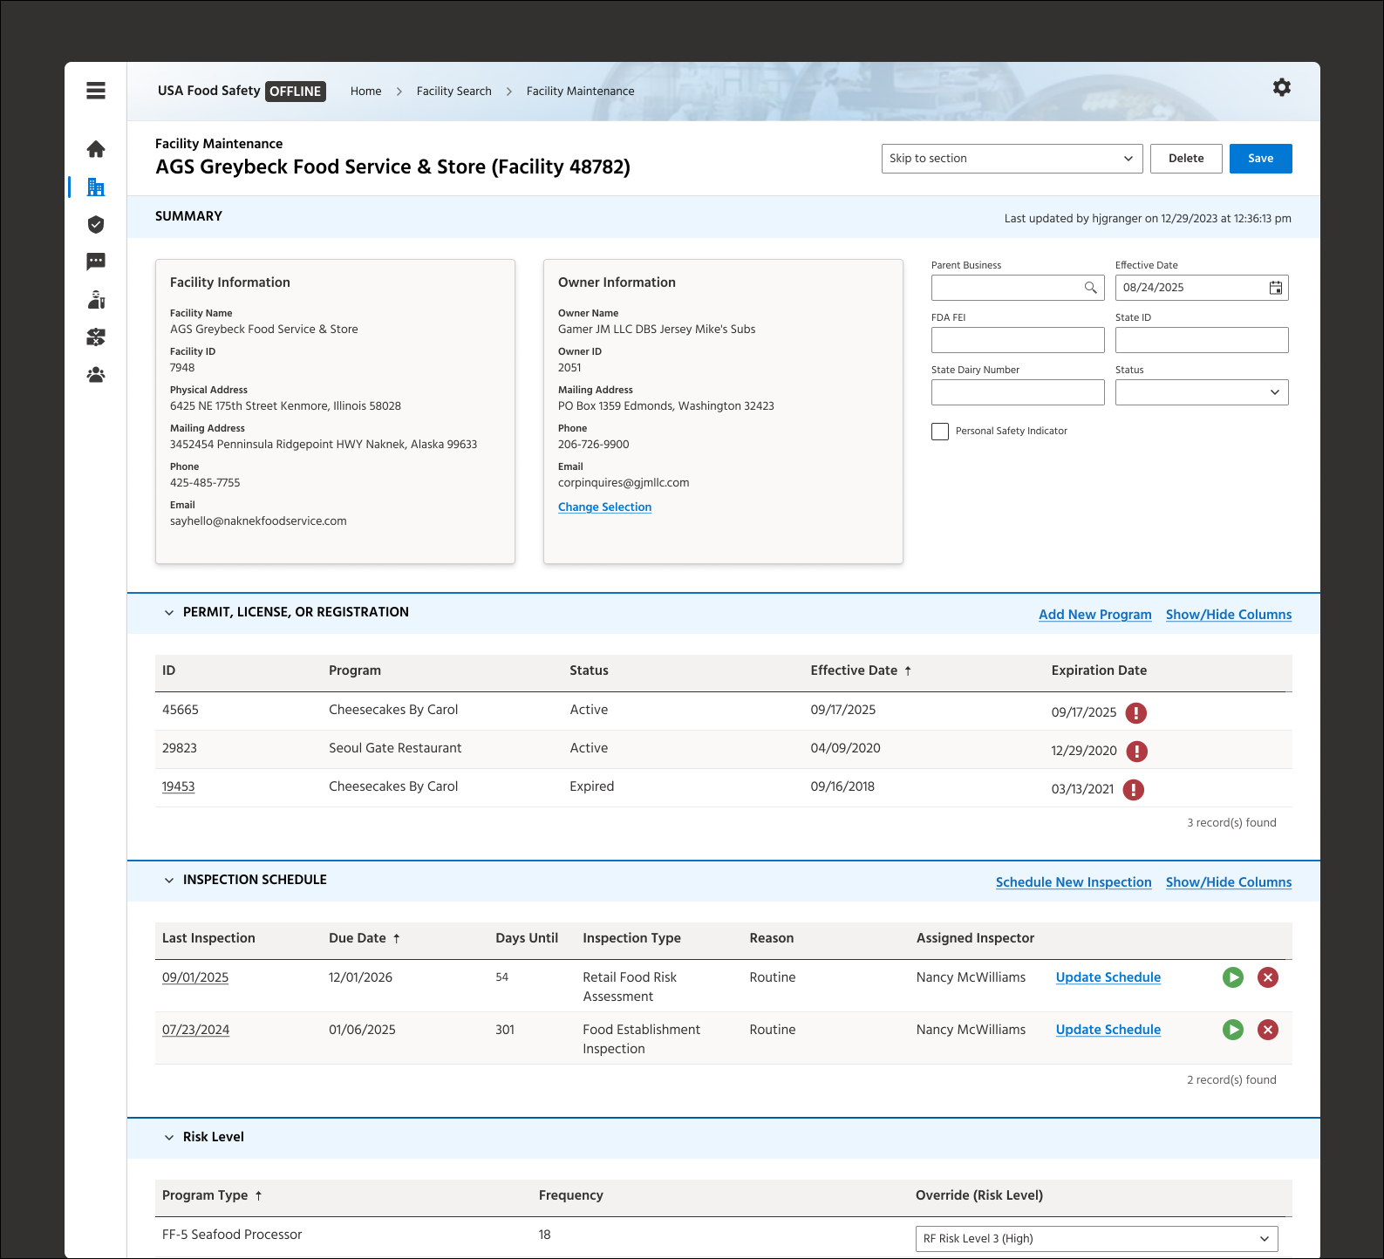Screen dimensions: 1384x1259
Task: Collapse the Permit, License, or Registration section
Action: click(x=169, y=613)
